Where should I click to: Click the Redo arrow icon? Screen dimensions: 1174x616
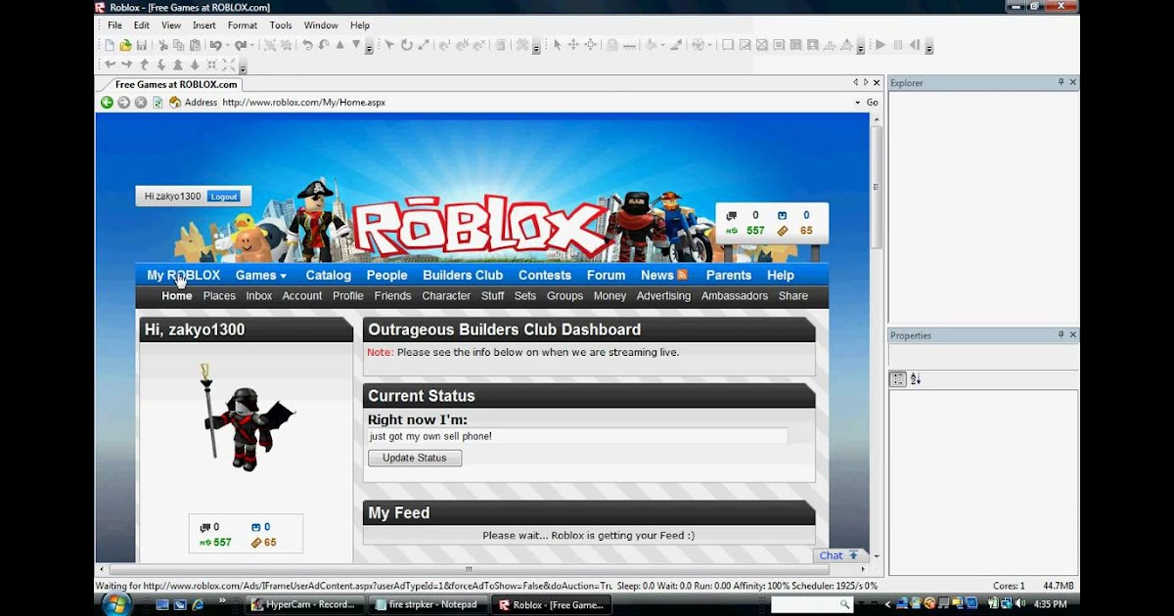coord(241,45)
